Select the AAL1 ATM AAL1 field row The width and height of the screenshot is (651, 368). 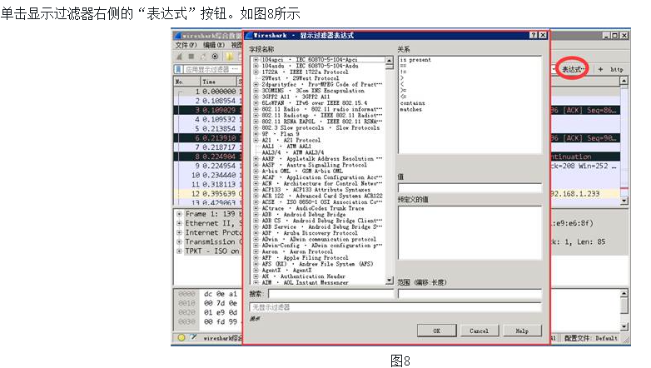286,147
